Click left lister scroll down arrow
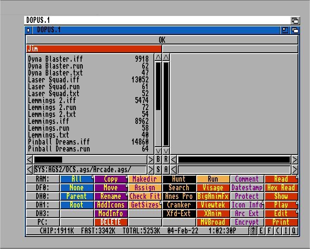 pyautogui.click(x=158, y=151)
